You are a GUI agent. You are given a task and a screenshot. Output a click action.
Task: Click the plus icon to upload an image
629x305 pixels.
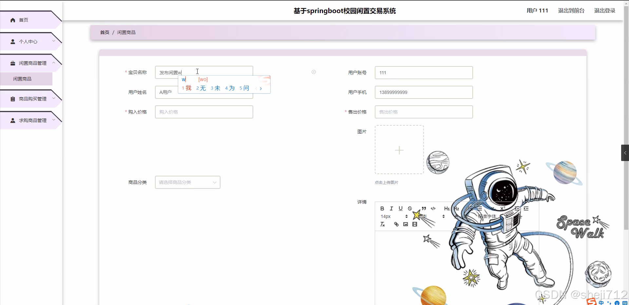pyautogui.click(x=399, y=150)
